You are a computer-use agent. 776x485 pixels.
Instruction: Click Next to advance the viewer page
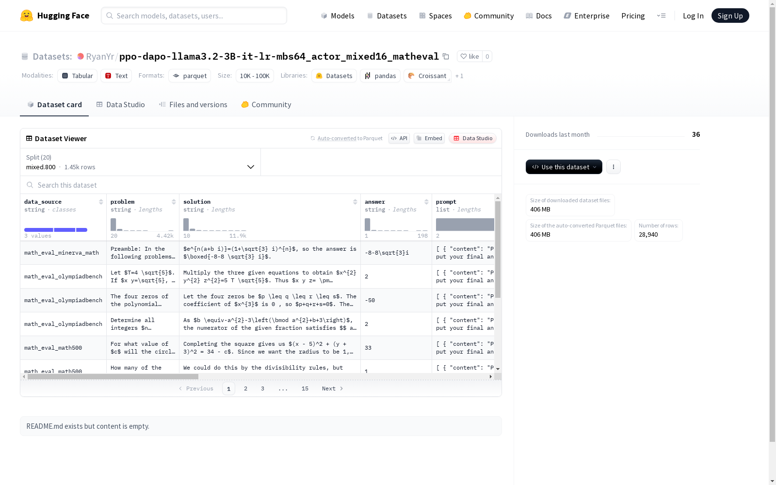coord(333,388)
